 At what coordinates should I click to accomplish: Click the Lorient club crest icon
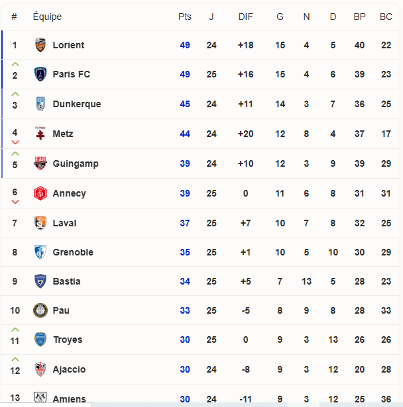coord(40,45)
